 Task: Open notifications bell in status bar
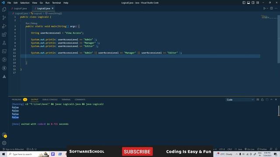276,149
